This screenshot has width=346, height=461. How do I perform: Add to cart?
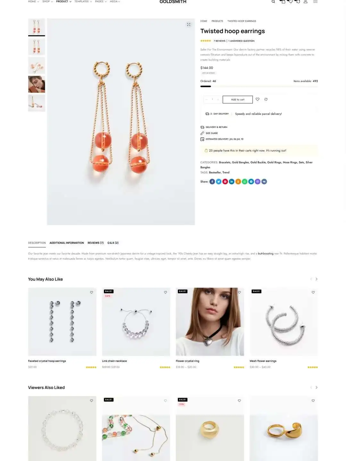(x=238, y=100)
